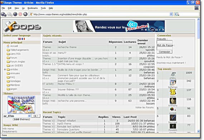Click the screenshot NON DISPO theme thumbnail
Screen dimensions: 204x140
pyautogui.click(x=21, y=105)
